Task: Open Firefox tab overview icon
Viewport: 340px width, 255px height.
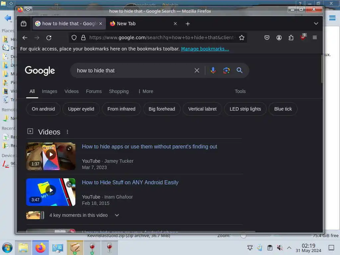Action: [x=24, y=24]
